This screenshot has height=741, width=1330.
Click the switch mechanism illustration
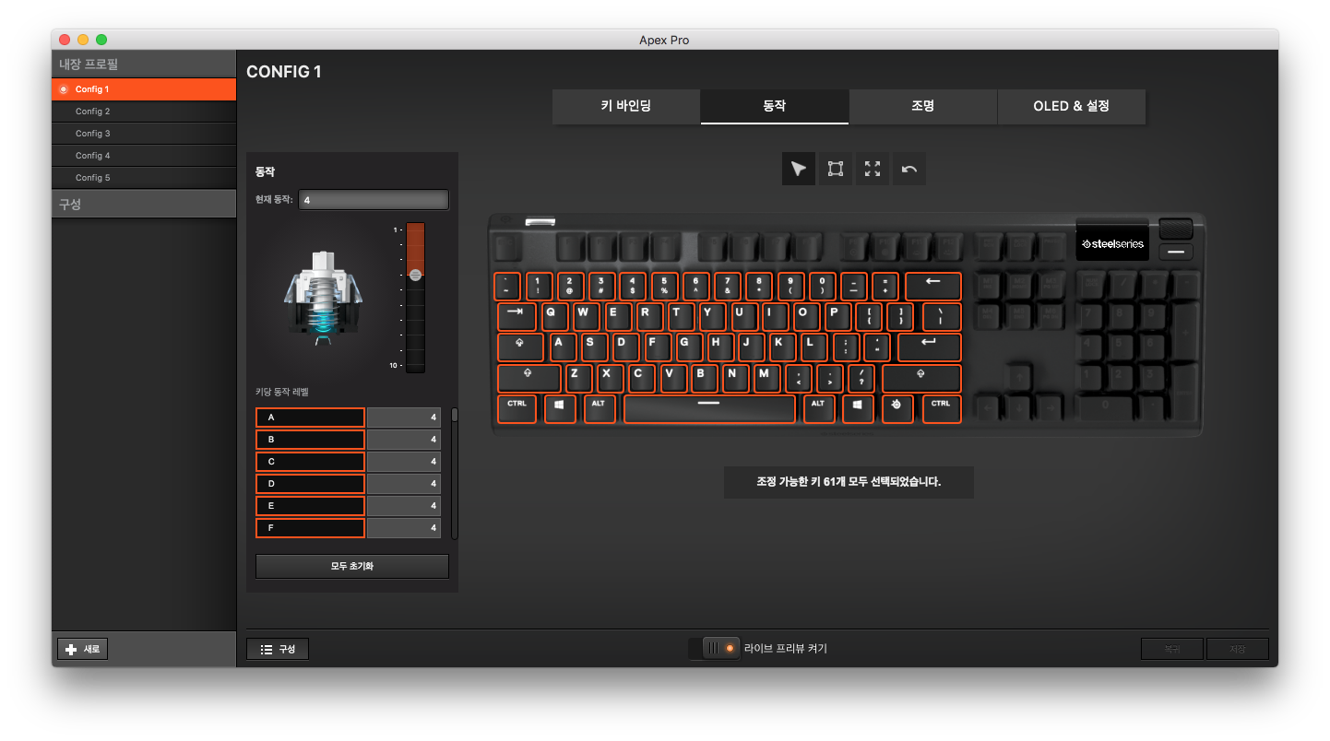[322, 299]
